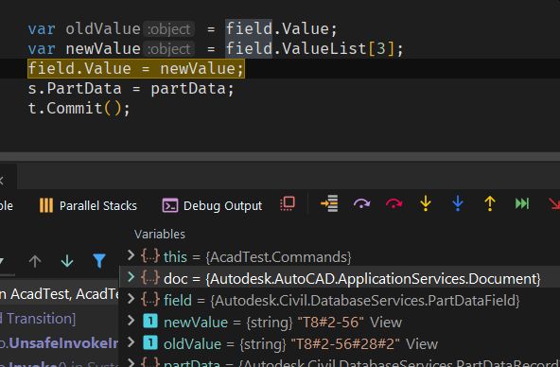Click the t.Commit() code line

[79, 108]
